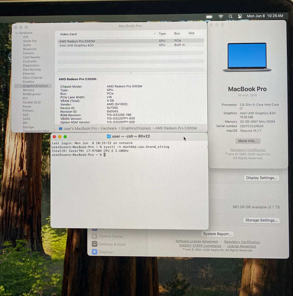Select the AMD Radeon Pro 5300M row
Viewport: 293px width, 296px height.
click(x=130, y=41)
